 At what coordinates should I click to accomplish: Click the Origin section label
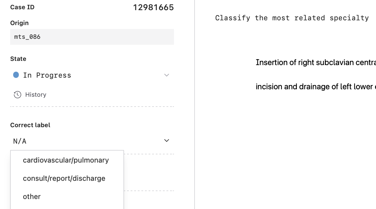point(19,23)
